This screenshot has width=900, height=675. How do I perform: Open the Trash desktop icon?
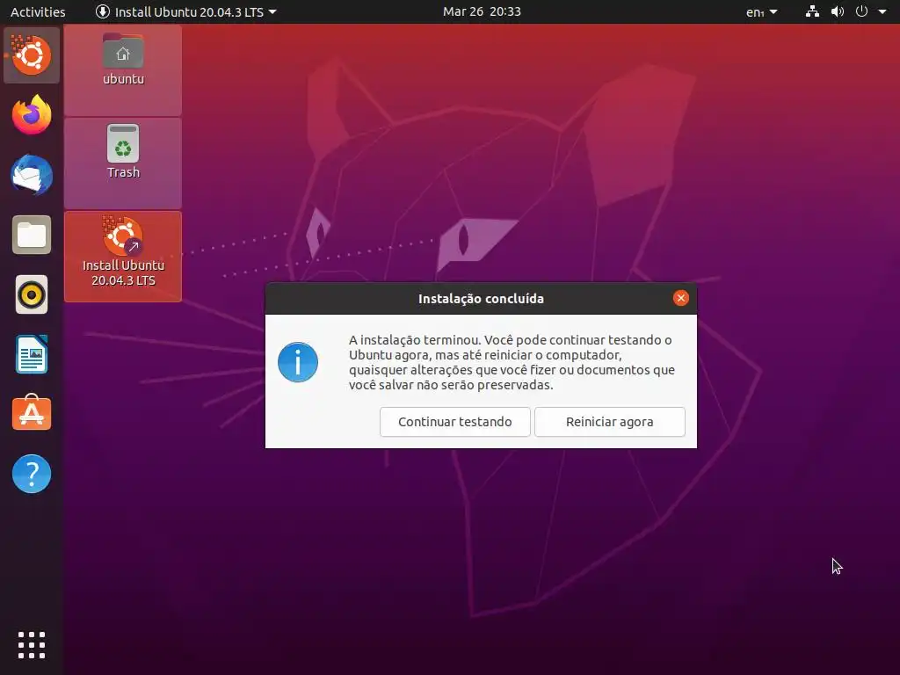point(123,152)
